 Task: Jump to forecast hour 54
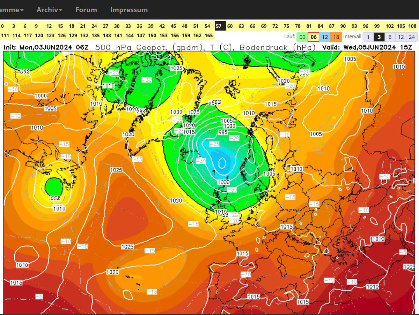coord(207,26)
